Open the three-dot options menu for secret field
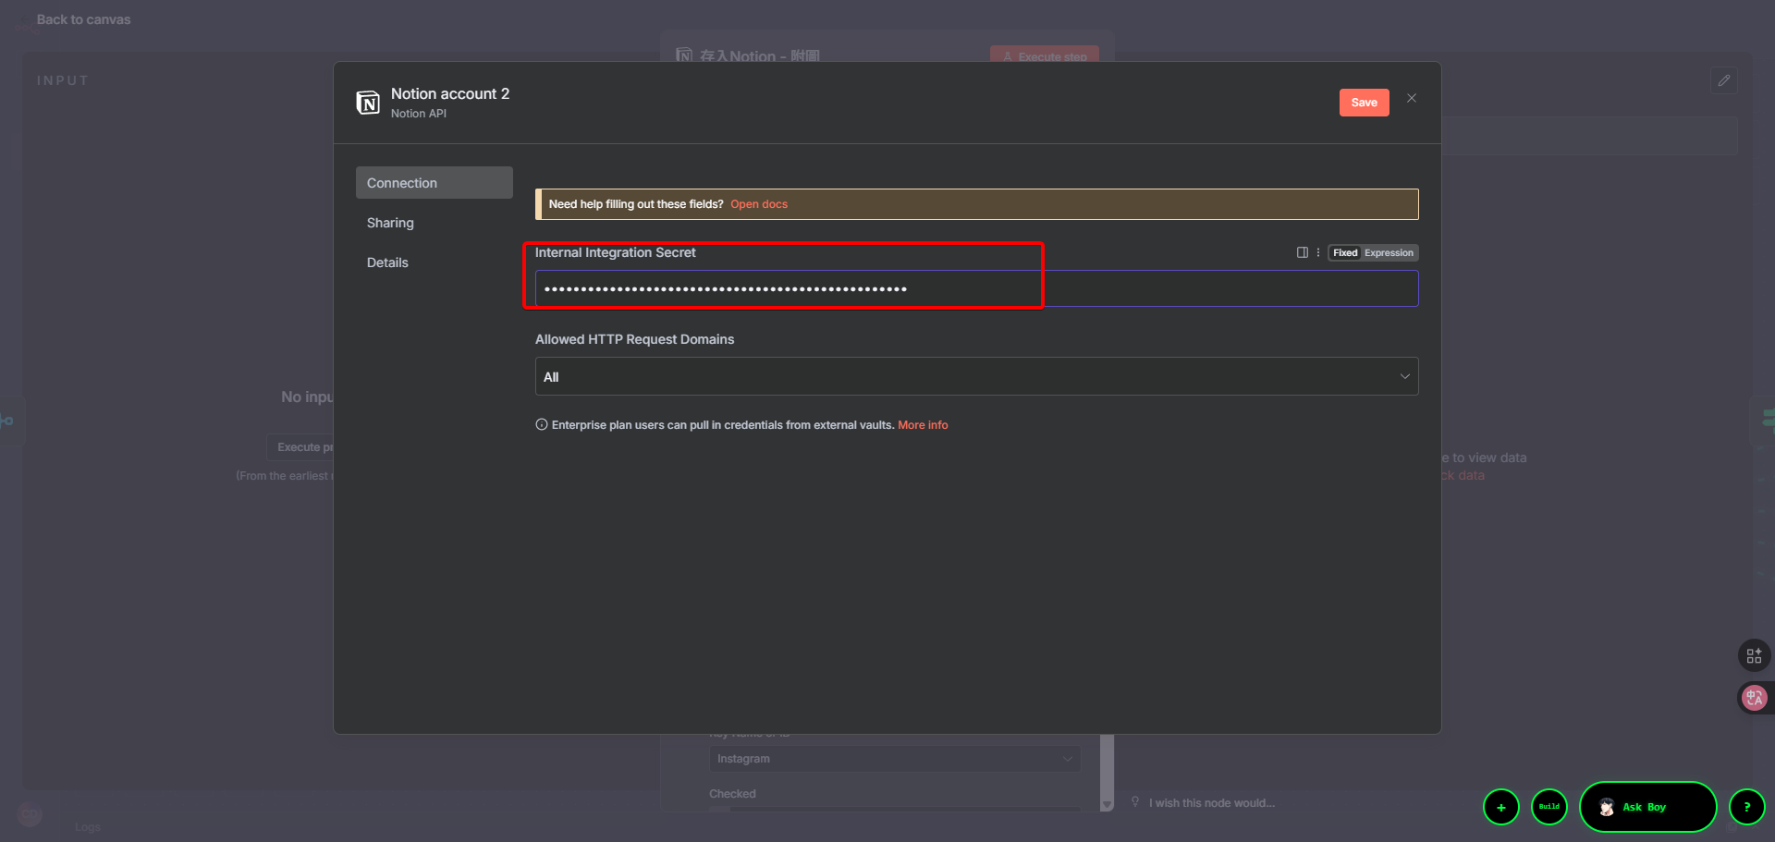The image size is (1775, 842). [1317, 252]
